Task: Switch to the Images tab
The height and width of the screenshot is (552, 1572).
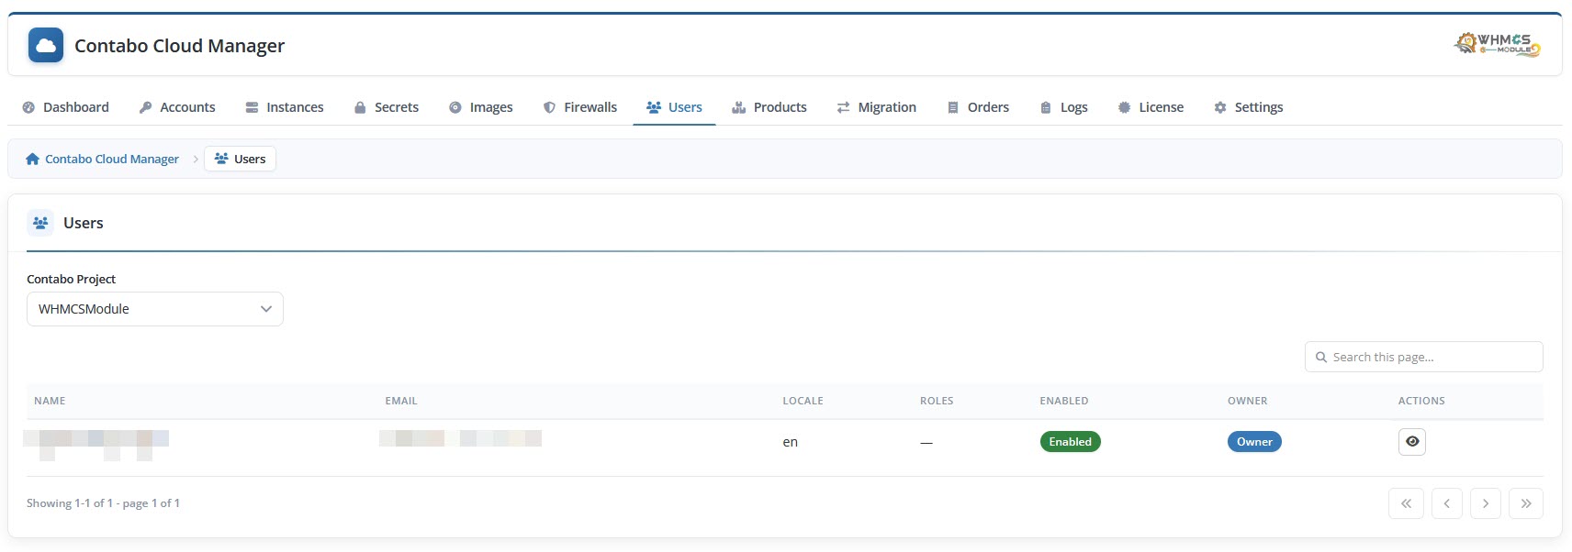Action: point(481,107)
